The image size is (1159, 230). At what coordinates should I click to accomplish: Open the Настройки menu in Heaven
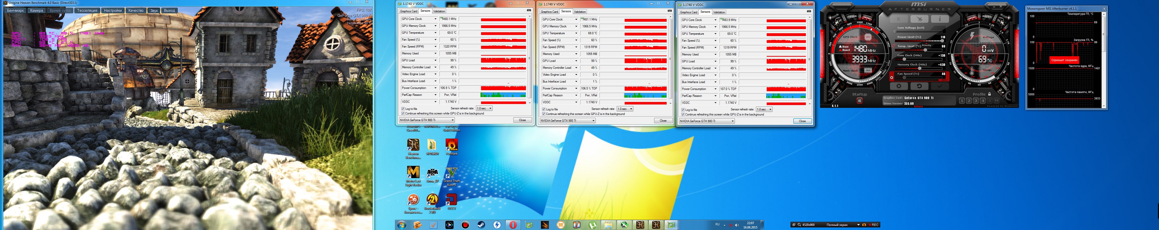(113, 10)
